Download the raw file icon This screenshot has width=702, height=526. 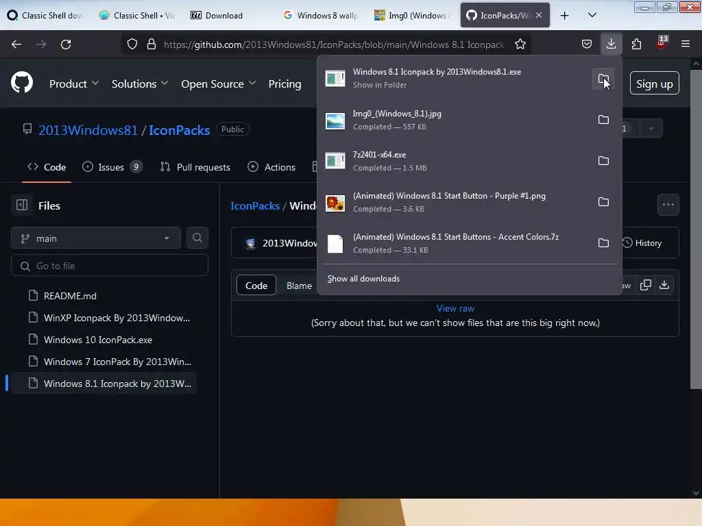pos(664,286)
